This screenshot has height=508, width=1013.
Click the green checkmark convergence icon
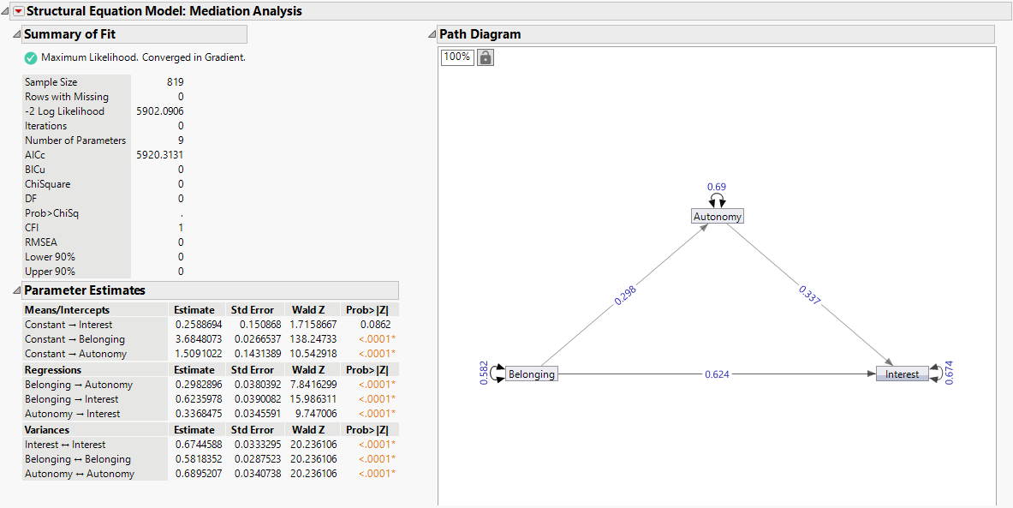point(29,56)
